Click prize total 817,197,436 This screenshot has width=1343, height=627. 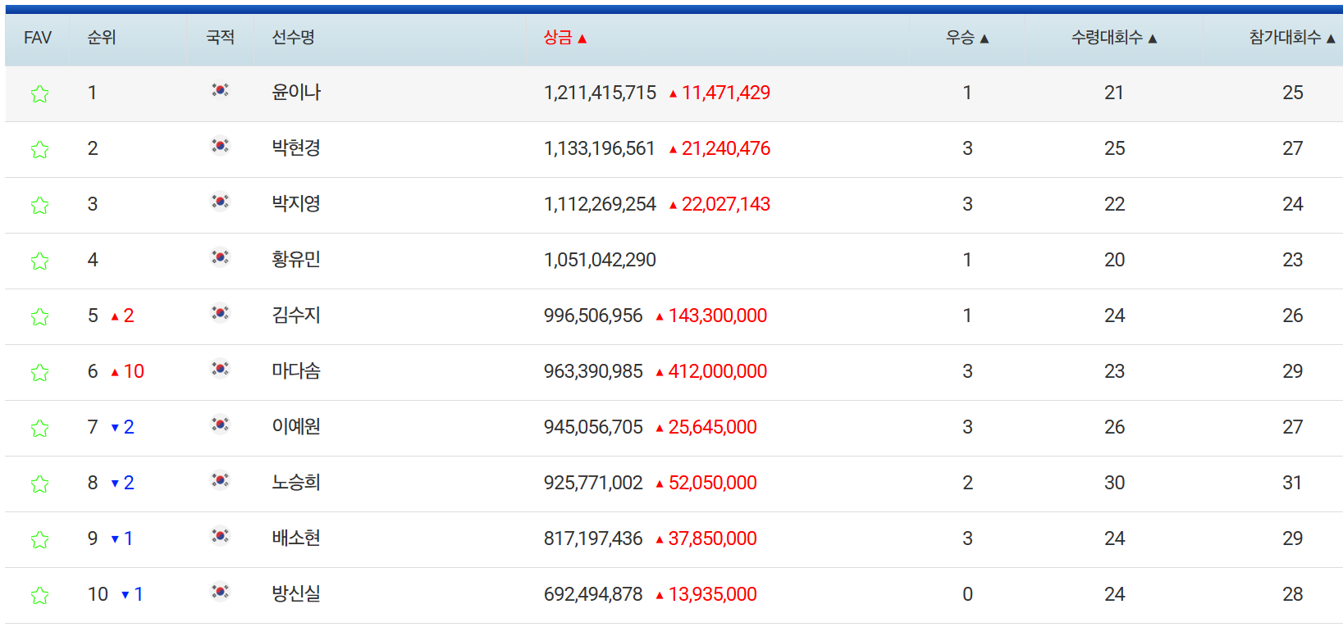(x=593, y=538)
